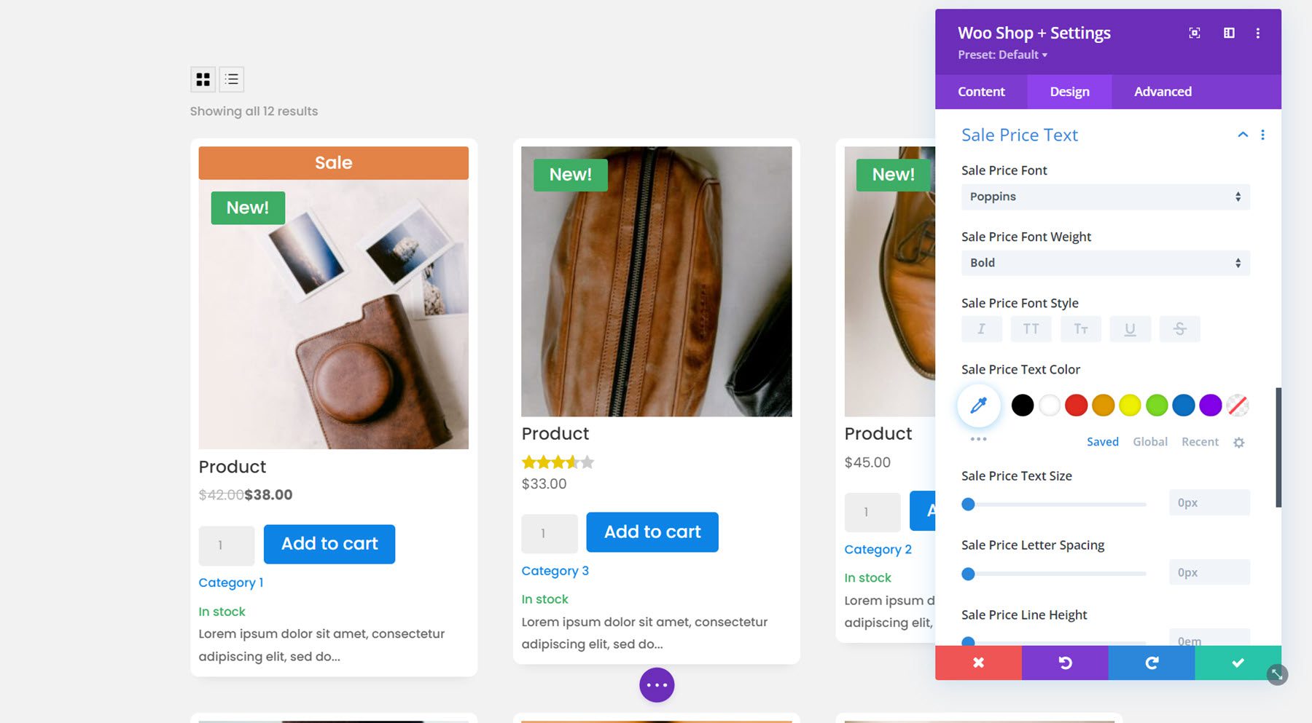Screen dimensions: 1312x723
Task: Click Add to cart on the first product
Action: click(x=329, y=544)
